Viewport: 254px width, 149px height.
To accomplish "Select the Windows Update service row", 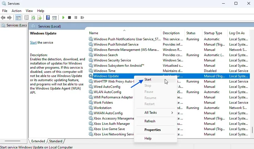I will pos(169,76).
